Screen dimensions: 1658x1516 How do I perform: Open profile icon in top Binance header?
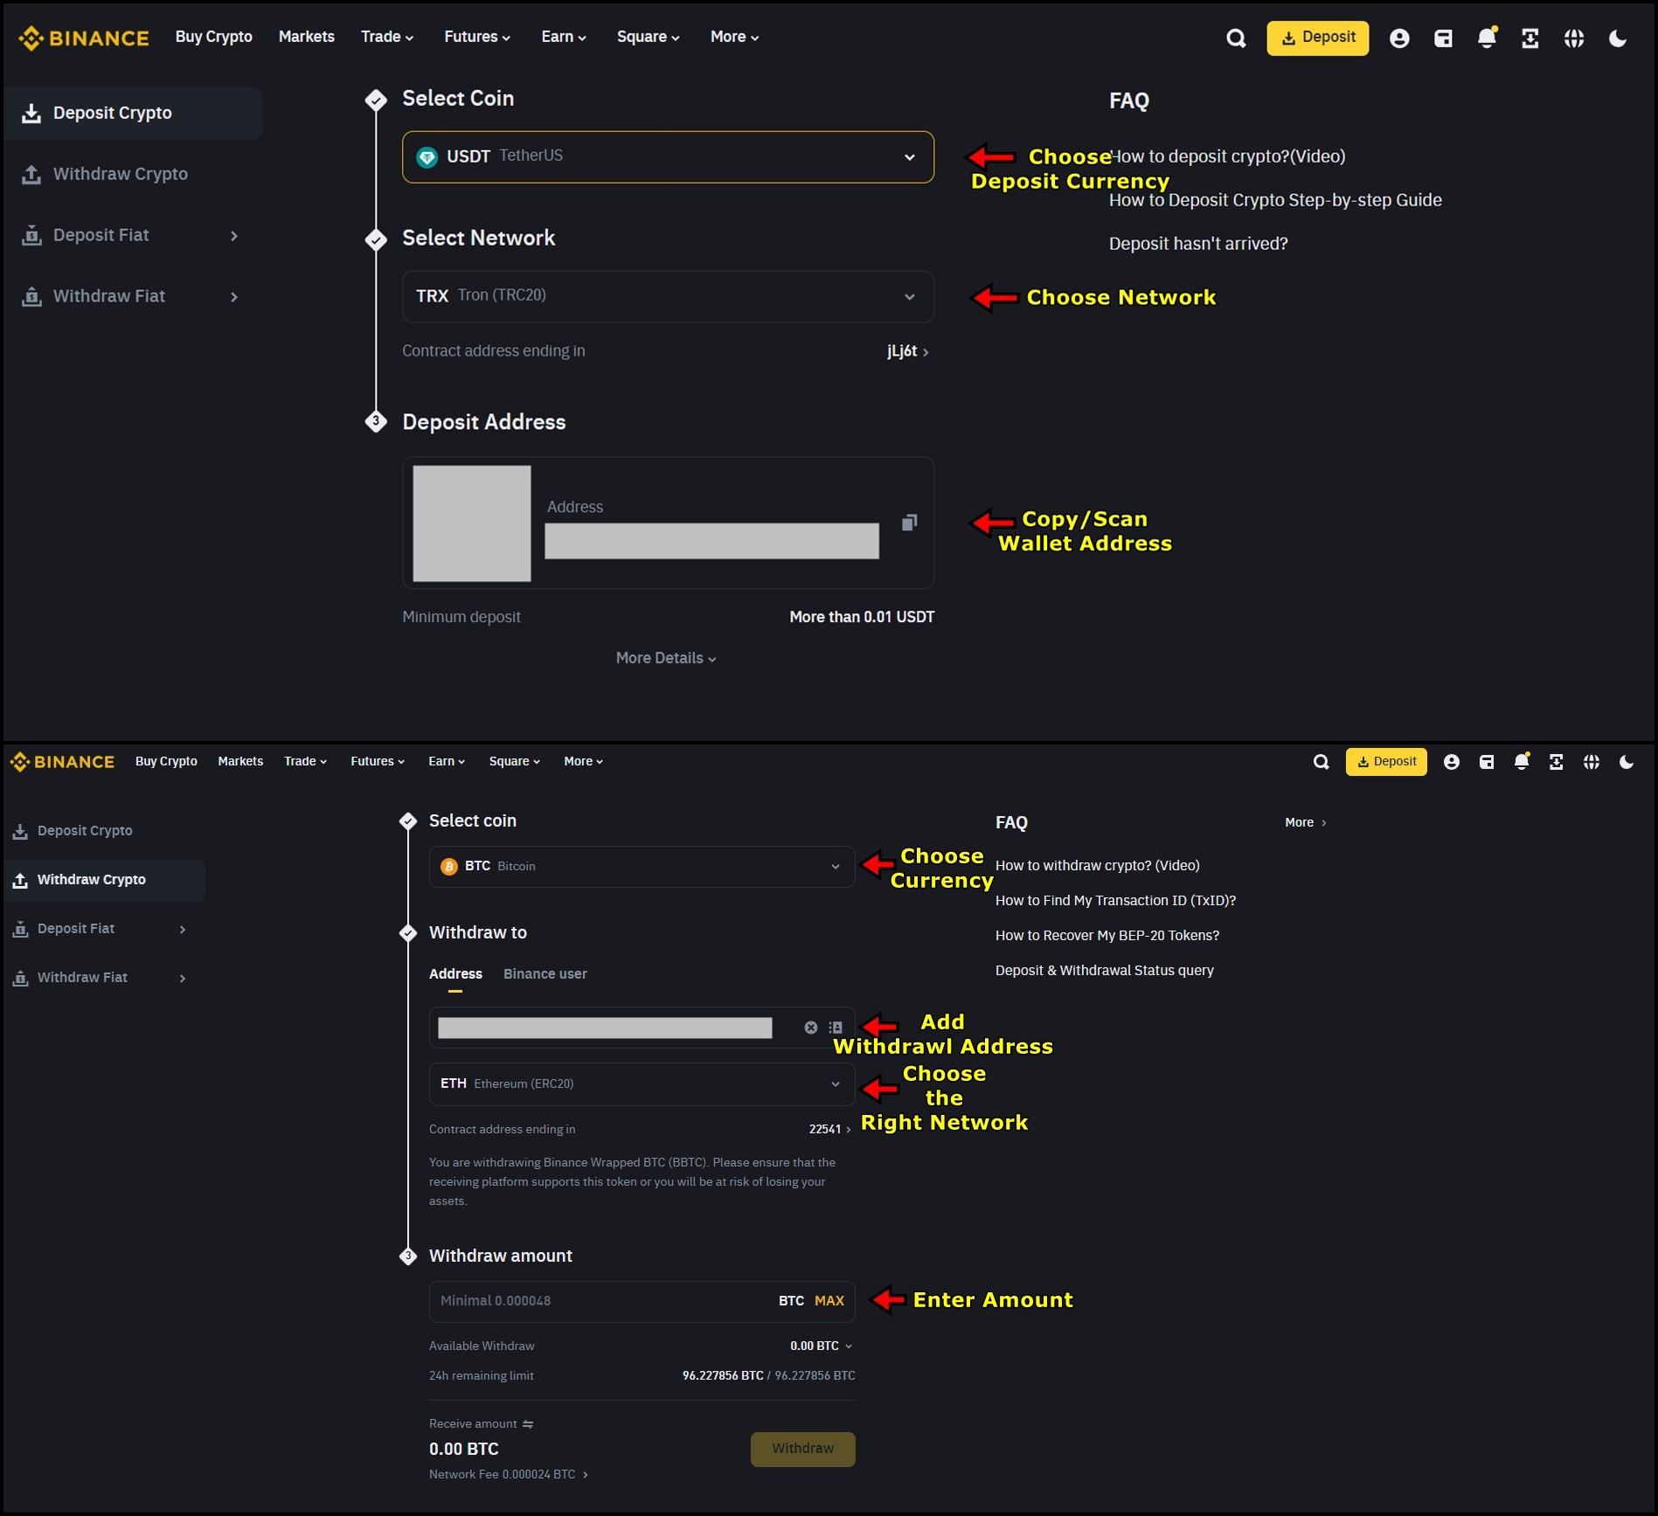[x=1399, y=38]
